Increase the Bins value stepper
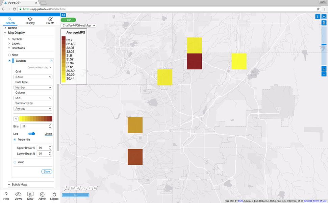This screenshot has height=203, width=328. tap(50, 125)
